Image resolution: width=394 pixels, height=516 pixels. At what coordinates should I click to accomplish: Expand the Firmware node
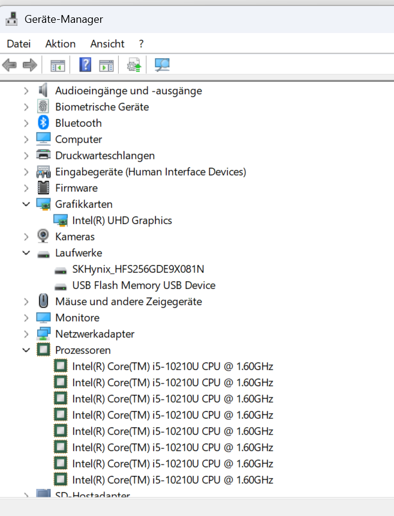26,188
